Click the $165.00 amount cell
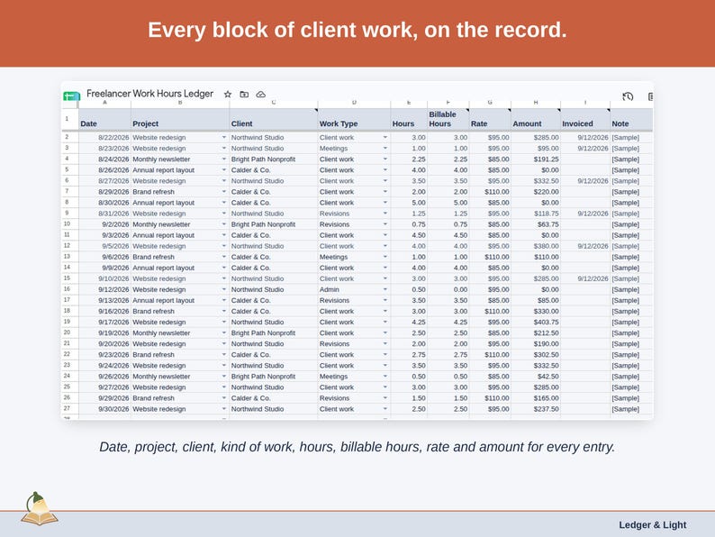The image size is (715, 537). pyautogui.click(x=536, y=398)
